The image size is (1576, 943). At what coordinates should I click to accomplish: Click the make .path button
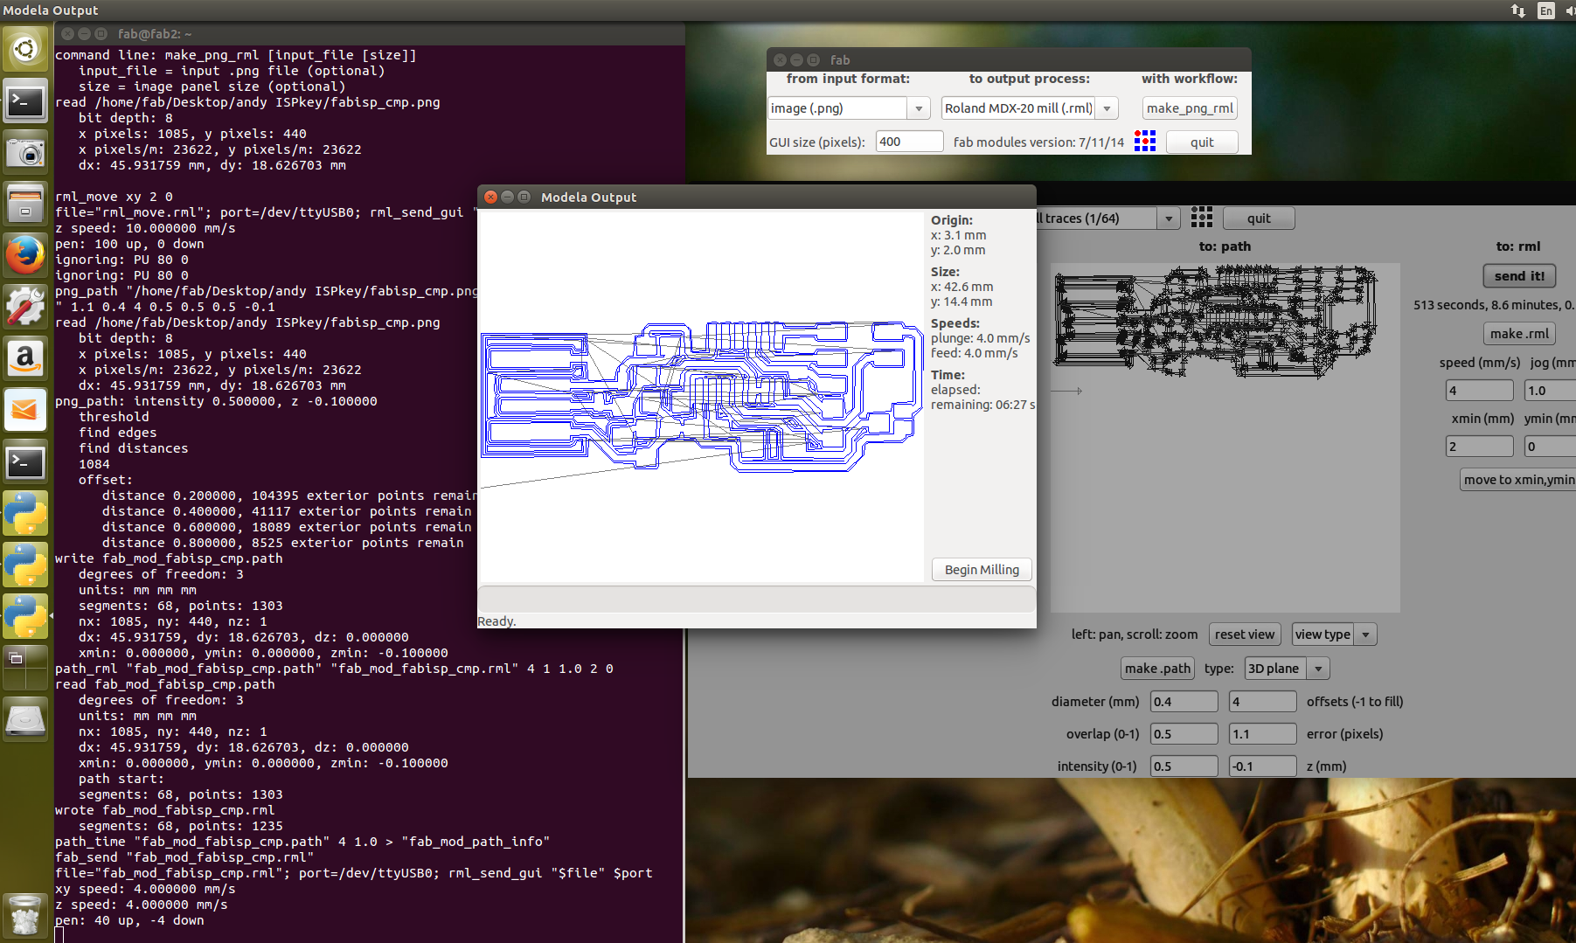[1157, 669]
